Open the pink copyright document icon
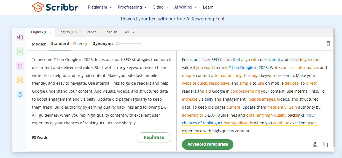This screenshot has width=342, height=158. point(20,66)
